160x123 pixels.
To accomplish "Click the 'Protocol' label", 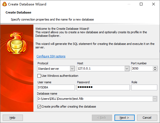I will coord(43,63).
